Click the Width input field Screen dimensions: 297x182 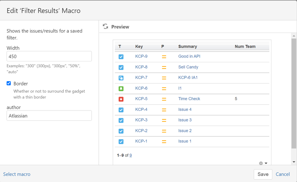pos(49,56)
